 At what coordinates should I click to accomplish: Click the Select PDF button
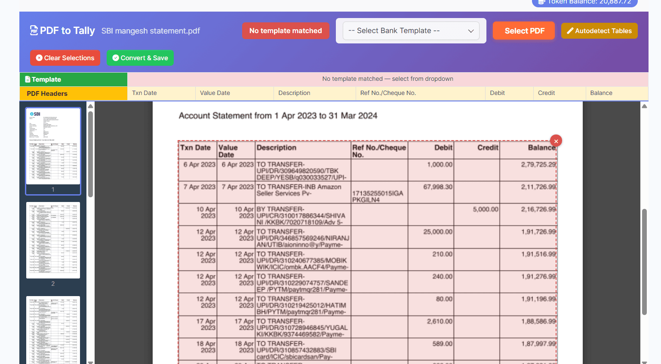[x=524, y=31]
